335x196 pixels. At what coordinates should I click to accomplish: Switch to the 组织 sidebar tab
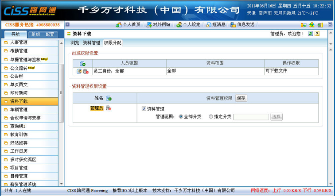pyautogui.click(x=36, y=34)
